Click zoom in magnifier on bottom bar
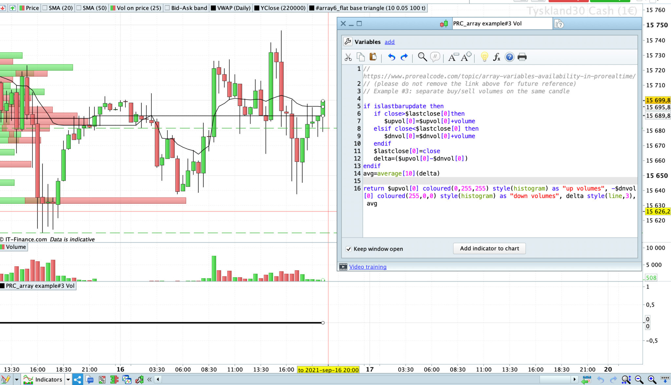 click(652, 379)
